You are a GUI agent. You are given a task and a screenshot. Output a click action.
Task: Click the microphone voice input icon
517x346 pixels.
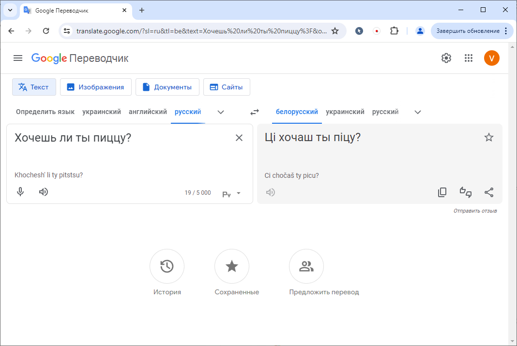pyautogui.click(x=20, y=192)
